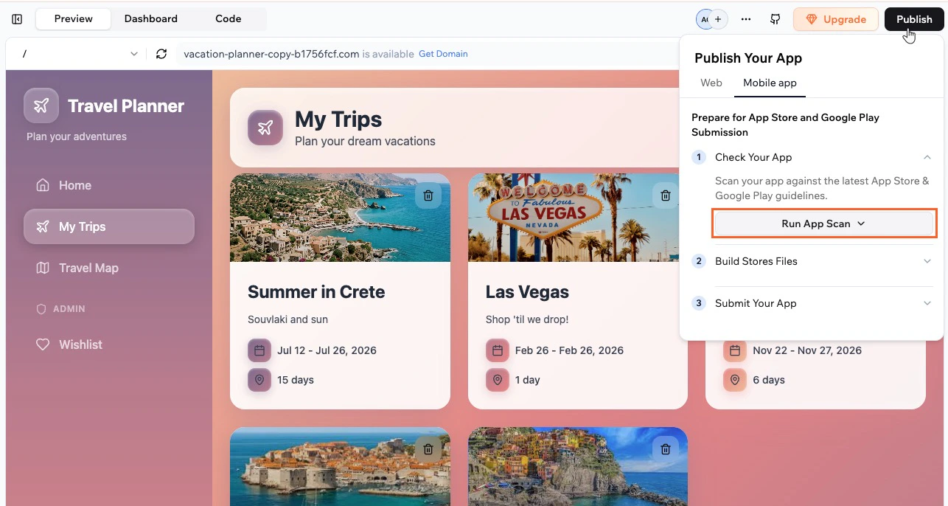948x506 pixels.
Task: Open Travel Map in sidebar
Action: click(109, 268)
